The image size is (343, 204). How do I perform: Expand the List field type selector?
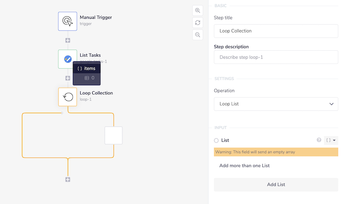(331, 140)
